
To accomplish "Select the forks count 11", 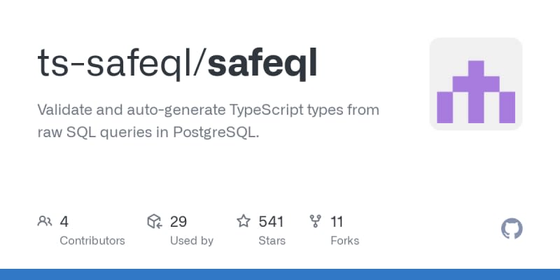I will pos(337,222).
